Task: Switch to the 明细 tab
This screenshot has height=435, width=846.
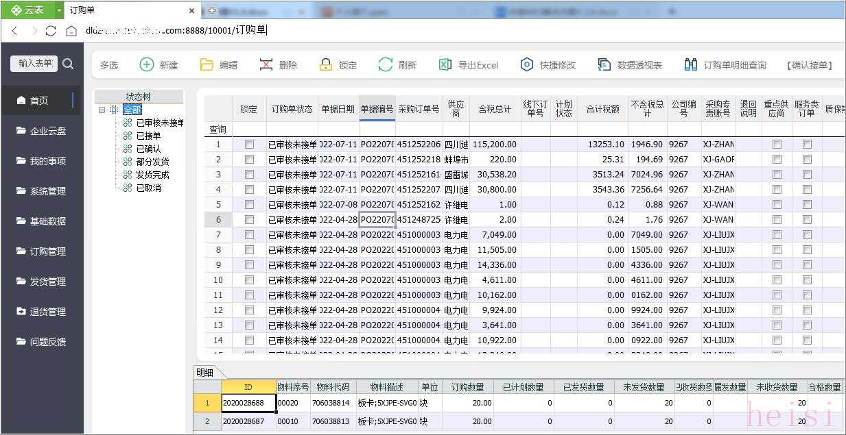Action: (205, 373)
